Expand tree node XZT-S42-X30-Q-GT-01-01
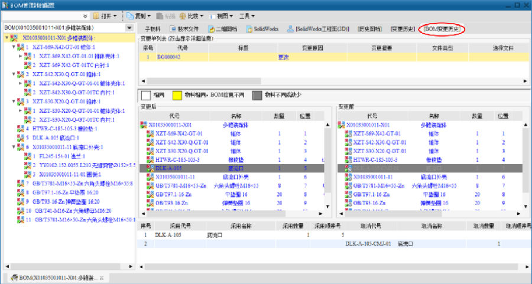 coord(20,83)
